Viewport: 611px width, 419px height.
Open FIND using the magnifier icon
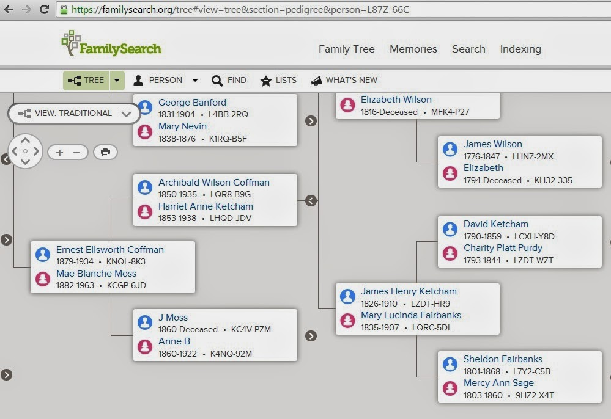pos(218,80)
